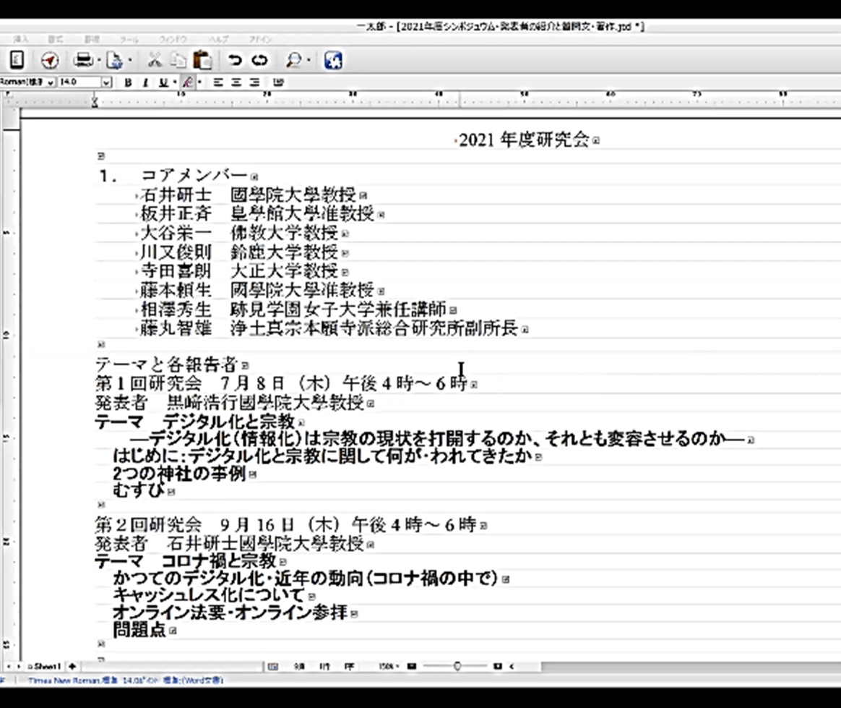Screen dimensions: 841x708
Task: Click the compass navigation icon
Action: point(49,61)
